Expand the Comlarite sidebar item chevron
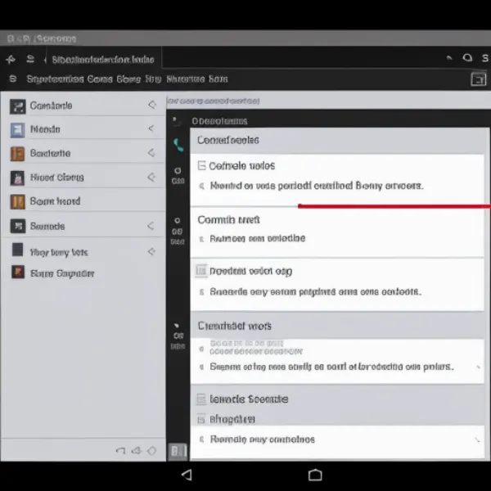491x491 pixels. click(x=151, y=106)
